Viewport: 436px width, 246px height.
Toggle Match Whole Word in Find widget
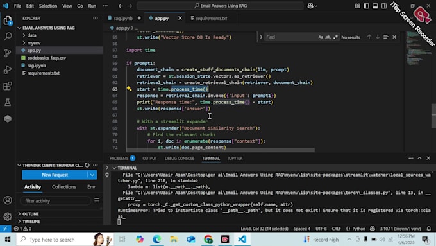[328, 37]
